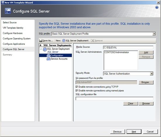161x137 pixels.
Task: Click the SQL configuration file input field
Action: pos(114,98)
